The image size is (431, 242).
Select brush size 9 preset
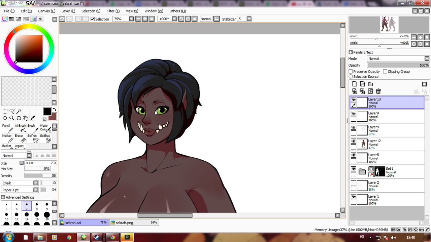pyautogui.click(x=47, y=206)
